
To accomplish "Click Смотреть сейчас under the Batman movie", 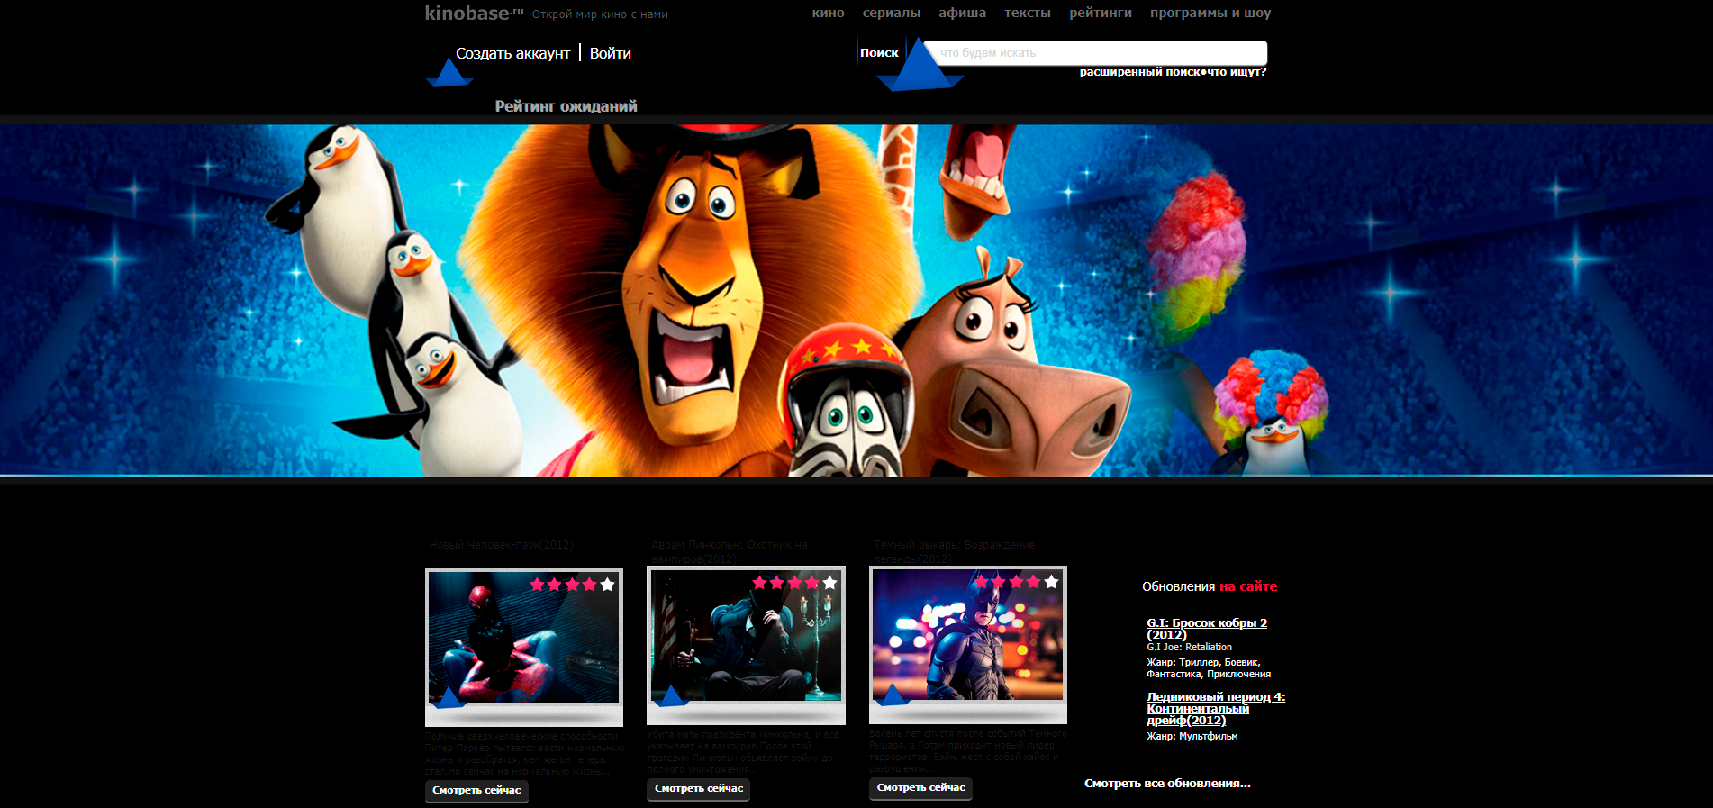I will click(x=920, y=788).
